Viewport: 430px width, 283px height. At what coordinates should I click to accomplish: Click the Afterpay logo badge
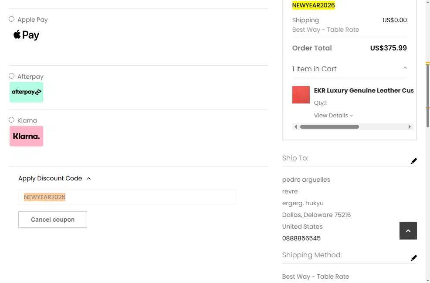tap(26, 92)
